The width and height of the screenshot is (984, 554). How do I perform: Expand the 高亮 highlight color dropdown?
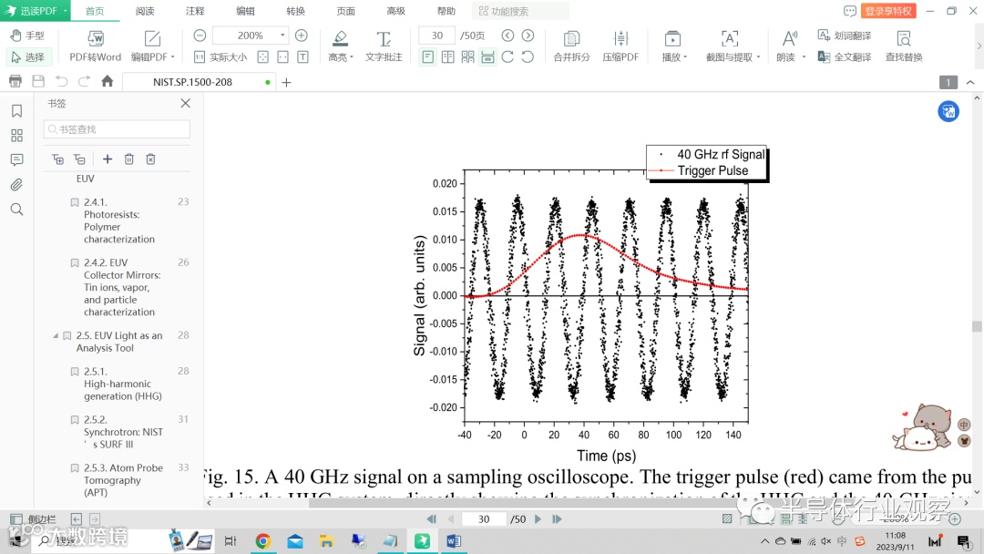pyautogui.click(x=352, y=57)
